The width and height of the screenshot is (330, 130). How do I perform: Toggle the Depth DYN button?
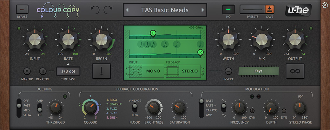[x=284, y=111]
